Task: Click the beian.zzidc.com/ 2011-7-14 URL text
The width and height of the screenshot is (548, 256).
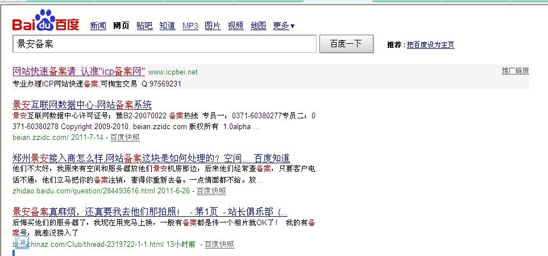Action: (x=58, y=138)
